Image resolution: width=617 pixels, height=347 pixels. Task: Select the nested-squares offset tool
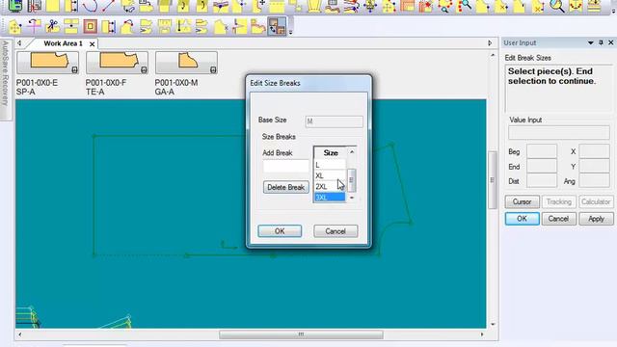[90, 27]
